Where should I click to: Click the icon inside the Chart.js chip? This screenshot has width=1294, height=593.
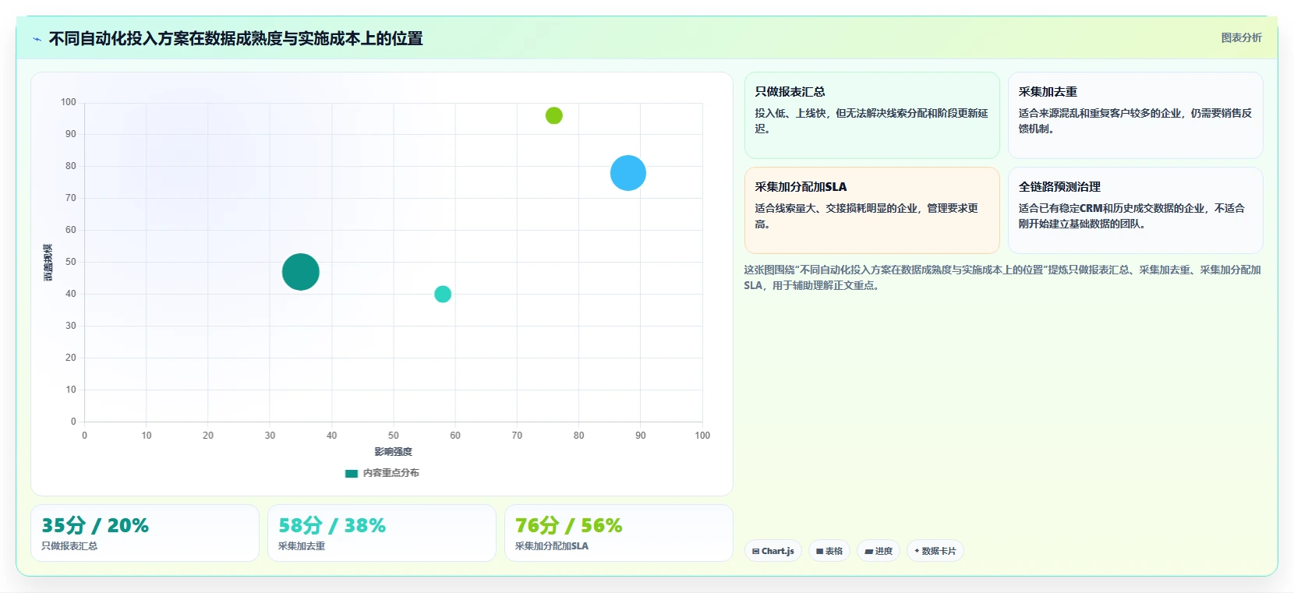point(756,551)
